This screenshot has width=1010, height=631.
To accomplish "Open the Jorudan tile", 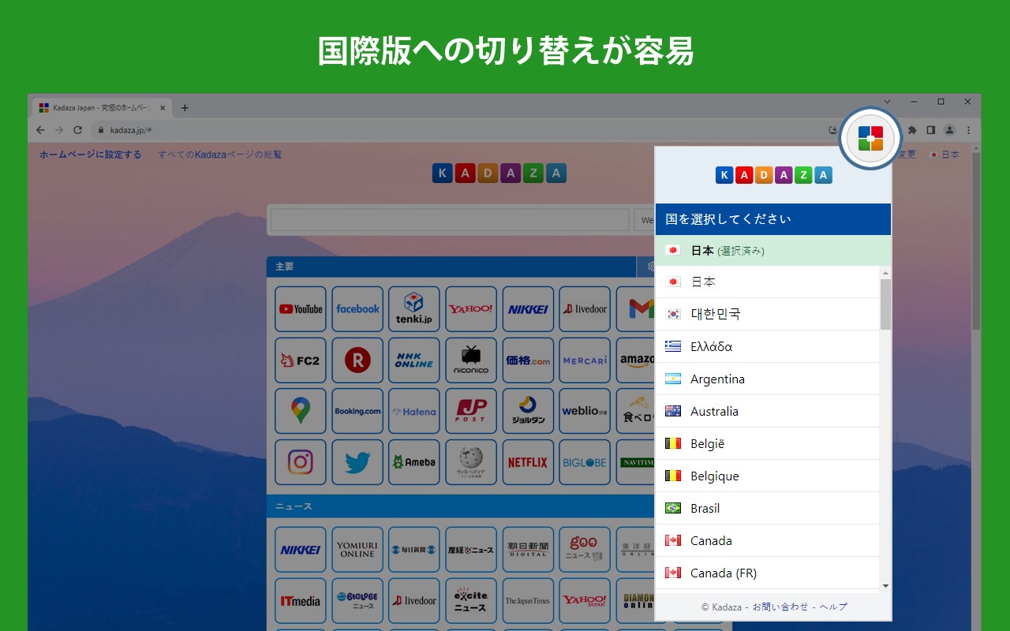I will pos(528,411).
